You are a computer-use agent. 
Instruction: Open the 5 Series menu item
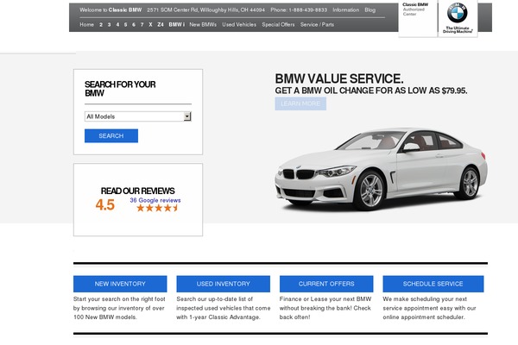(125, 25)
